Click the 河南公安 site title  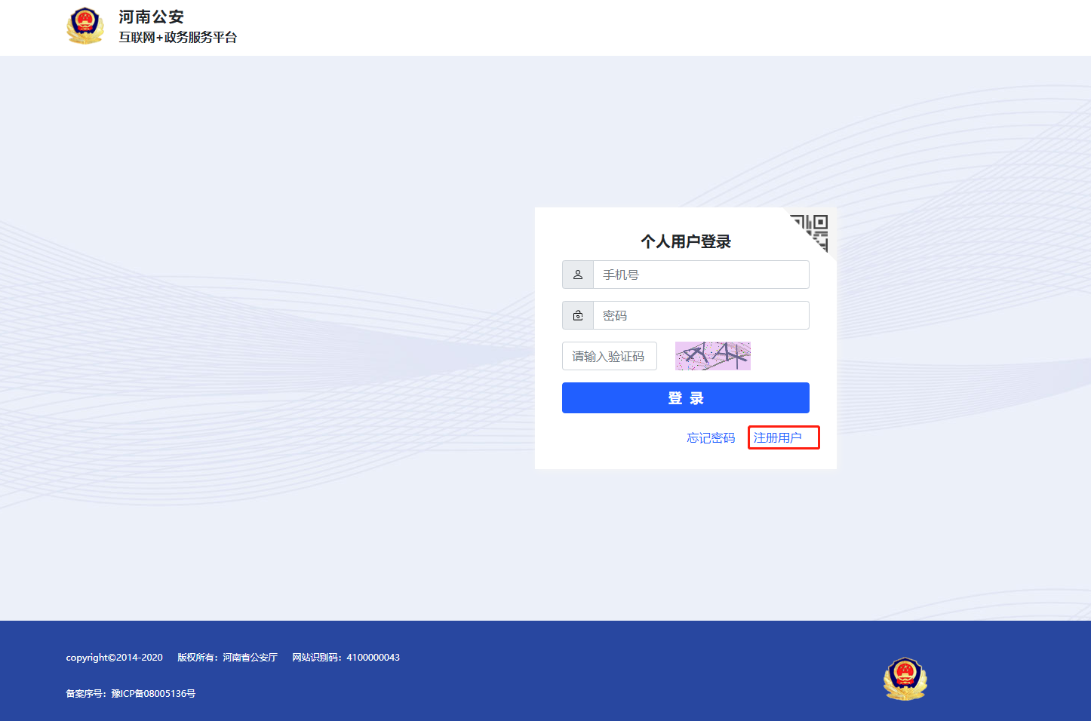point(151,17)
